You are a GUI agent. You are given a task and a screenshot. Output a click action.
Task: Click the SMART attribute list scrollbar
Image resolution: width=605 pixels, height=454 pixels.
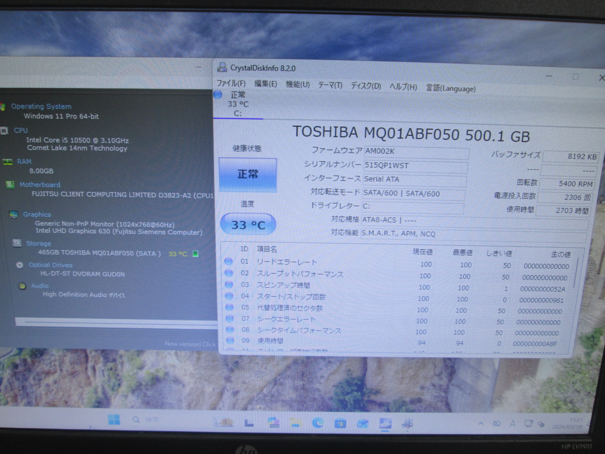click(x=576, y=272)
